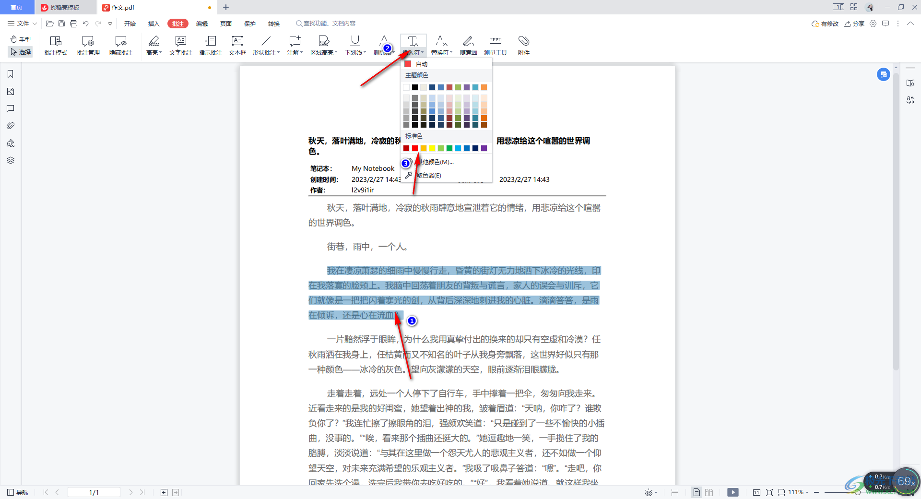Open the Attachments sidebar panel

[x=11, y=126]
